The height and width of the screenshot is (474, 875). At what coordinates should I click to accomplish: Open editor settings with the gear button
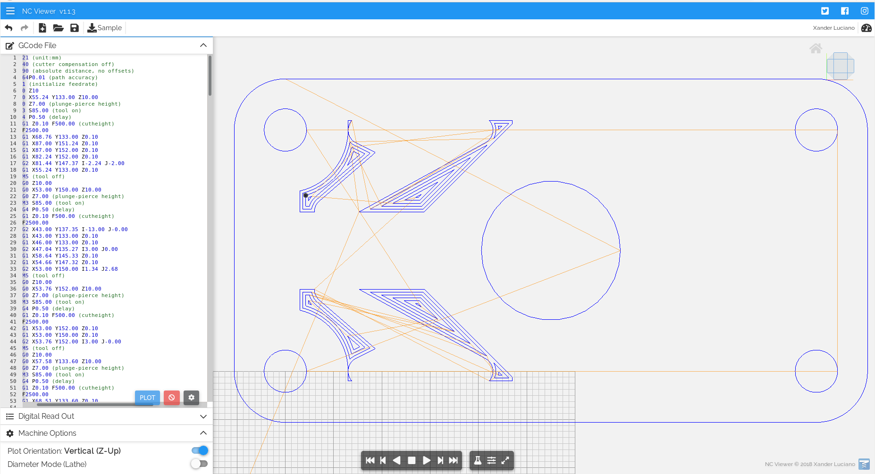click(x=191, y=398)
